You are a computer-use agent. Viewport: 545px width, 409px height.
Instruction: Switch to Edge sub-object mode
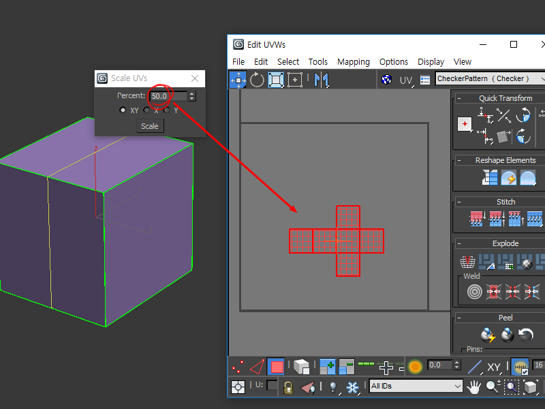coord(258,367)
